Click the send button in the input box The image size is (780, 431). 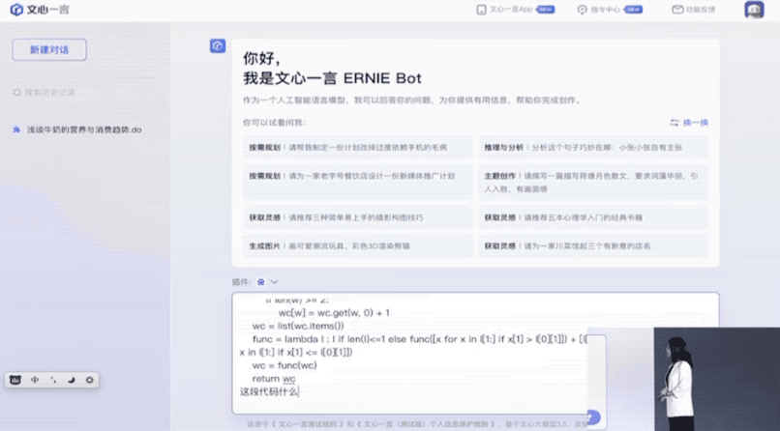(x=592, y=417)
